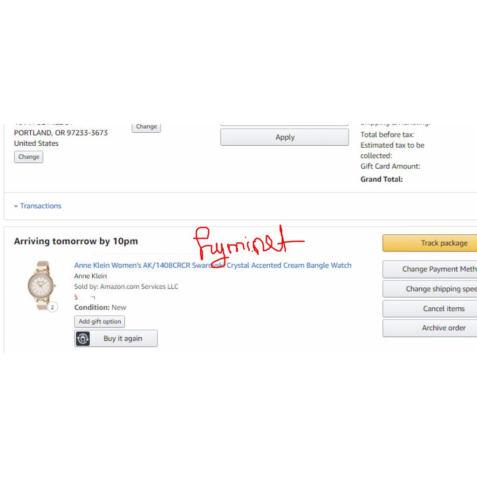Open Change Payment Method option
The width and height of the screenshot is (477, 477).
coord(429,269)
